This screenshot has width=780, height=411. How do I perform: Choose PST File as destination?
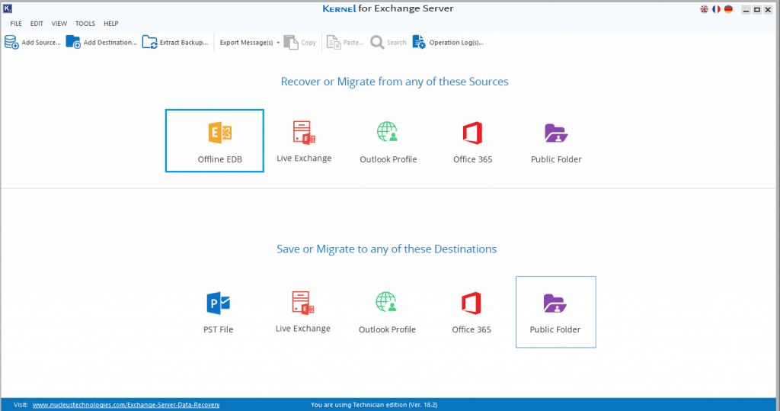(x=218, y=312)
